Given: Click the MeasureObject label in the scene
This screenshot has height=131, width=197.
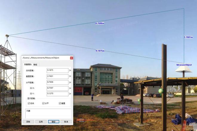Looking at the screenshot, I should 184,65.
